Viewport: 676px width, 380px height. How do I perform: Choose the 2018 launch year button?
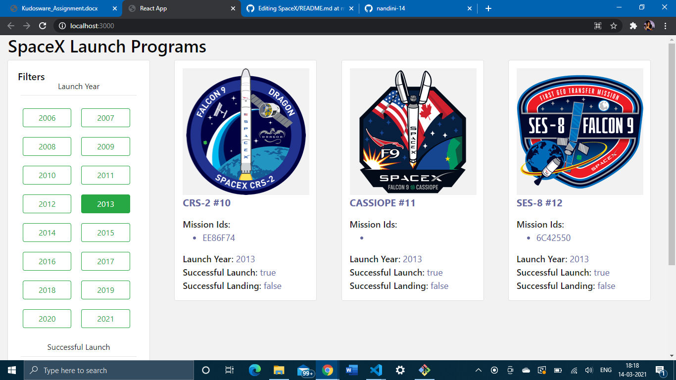click(x=47, y=290)
